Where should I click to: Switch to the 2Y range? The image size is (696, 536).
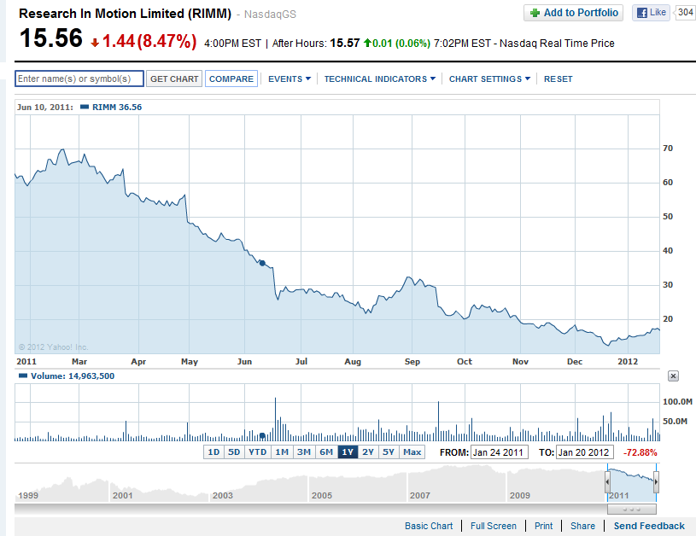tap(368, 452)
